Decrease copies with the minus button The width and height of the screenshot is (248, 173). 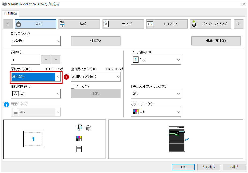pyautogui.click(x=56, y=60)
